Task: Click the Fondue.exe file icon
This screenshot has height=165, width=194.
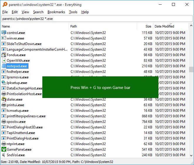Action: click(x=4, y=55)
